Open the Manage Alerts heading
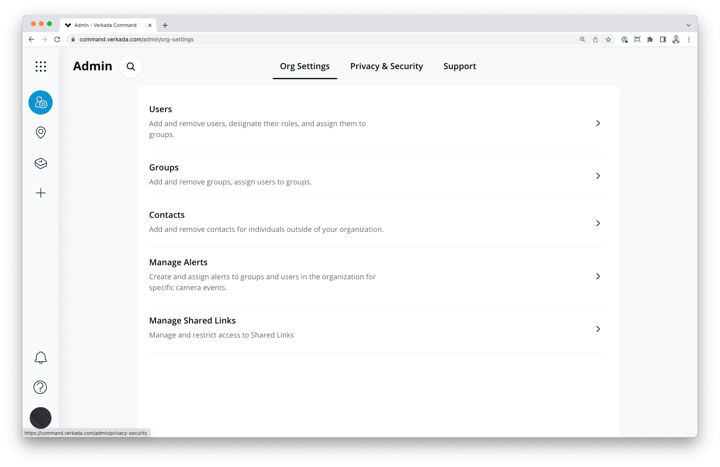 point(178,262)
